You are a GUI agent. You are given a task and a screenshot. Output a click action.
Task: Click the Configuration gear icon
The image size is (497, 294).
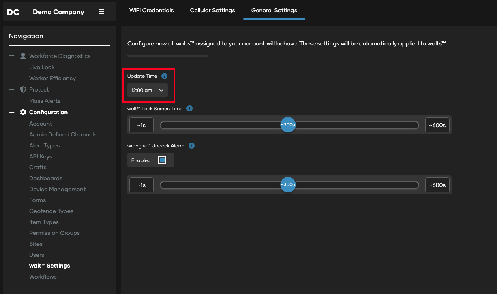23,112
